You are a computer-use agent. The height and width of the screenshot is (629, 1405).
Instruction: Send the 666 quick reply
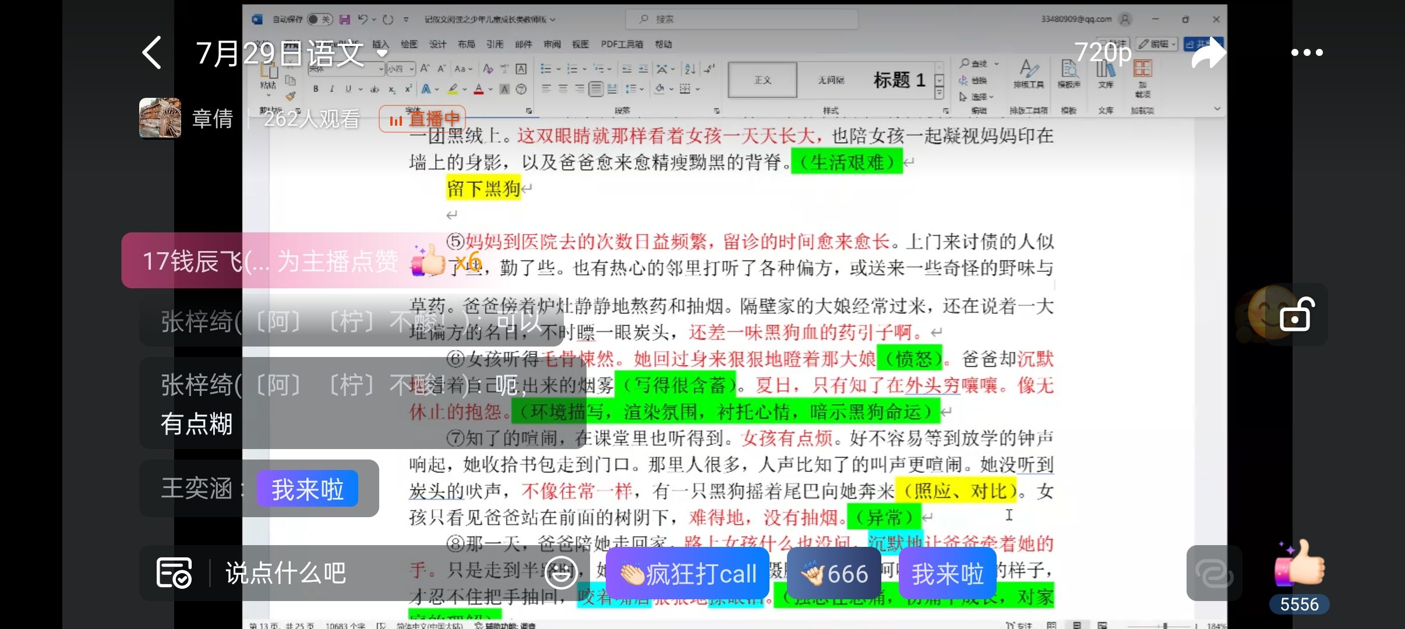pyautogui.click(x=834, y=574)
